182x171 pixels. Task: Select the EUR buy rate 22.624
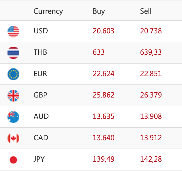104,74
